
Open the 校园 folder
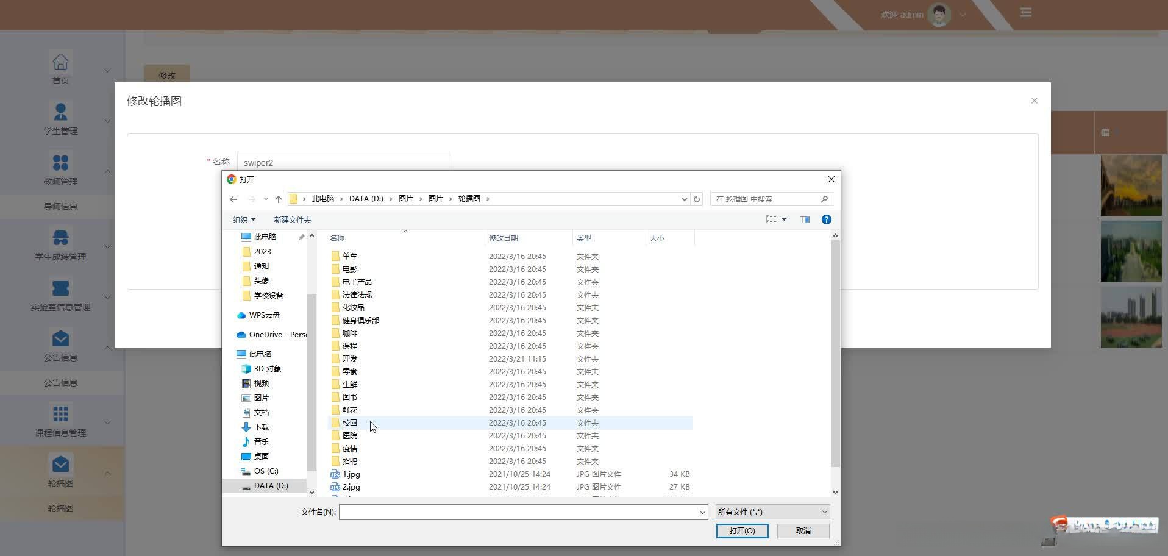click(350, 423)
